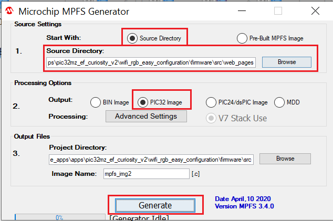Click the Microchip logo icon in title bar
The width and height of the screenshot is (333, 221).
tap(9, 10)
